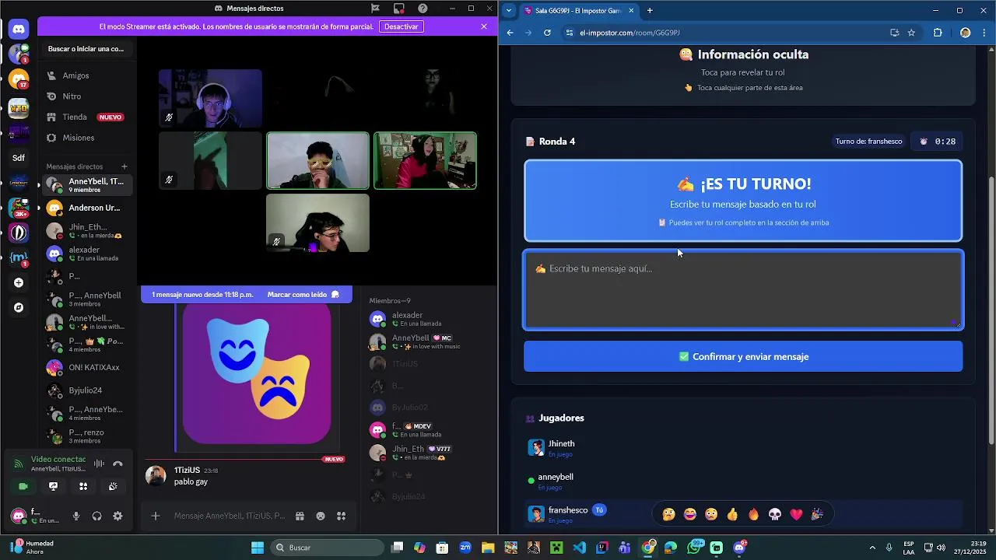Open Windows Start menu
The image size is (996, 560).
[258, 548]
